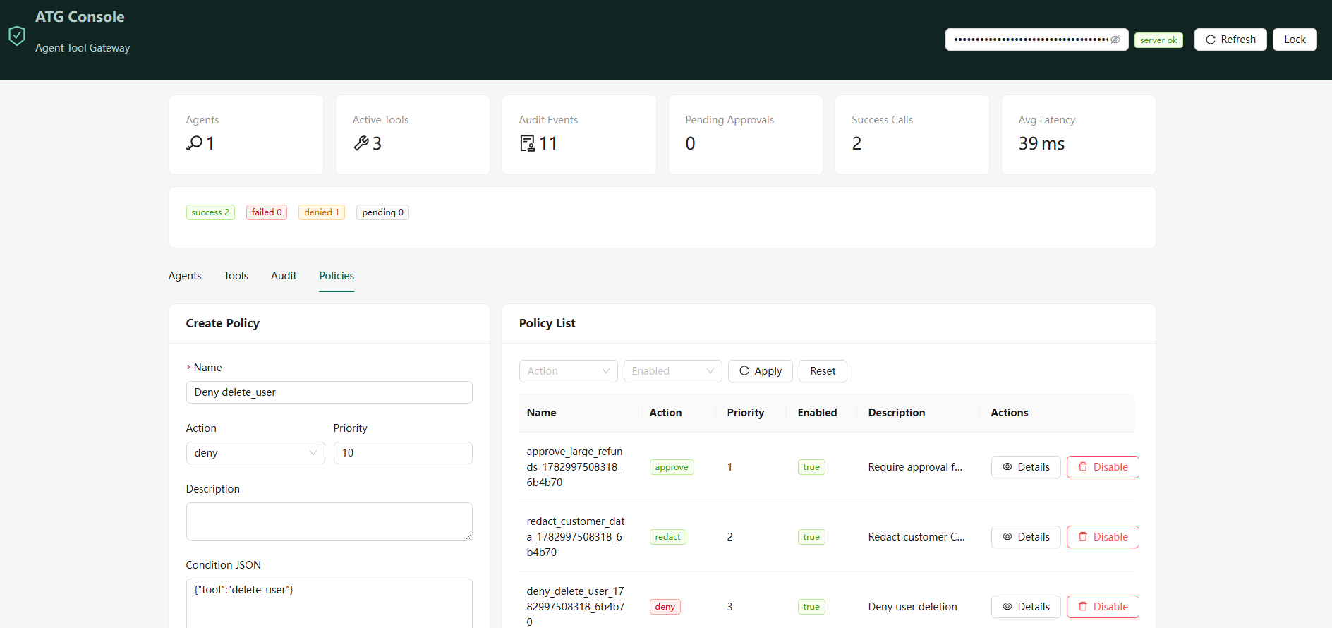Click the Audit Events log icon

527,143
